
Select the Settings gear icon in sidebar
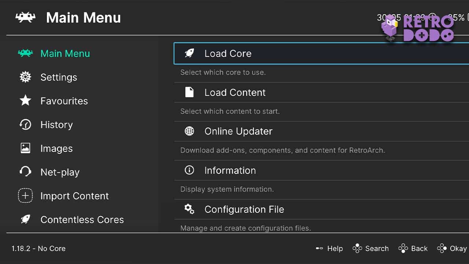(x=25, y=77)
